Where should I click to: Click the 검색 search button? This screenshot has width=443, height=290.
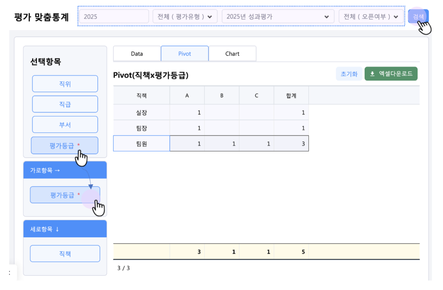418,16
